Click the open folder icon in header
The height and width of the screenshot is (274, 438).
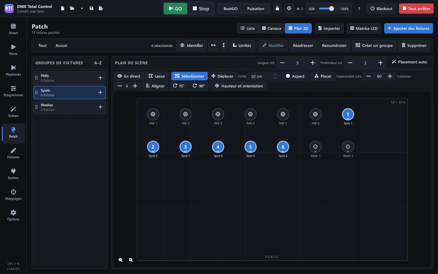72,9
